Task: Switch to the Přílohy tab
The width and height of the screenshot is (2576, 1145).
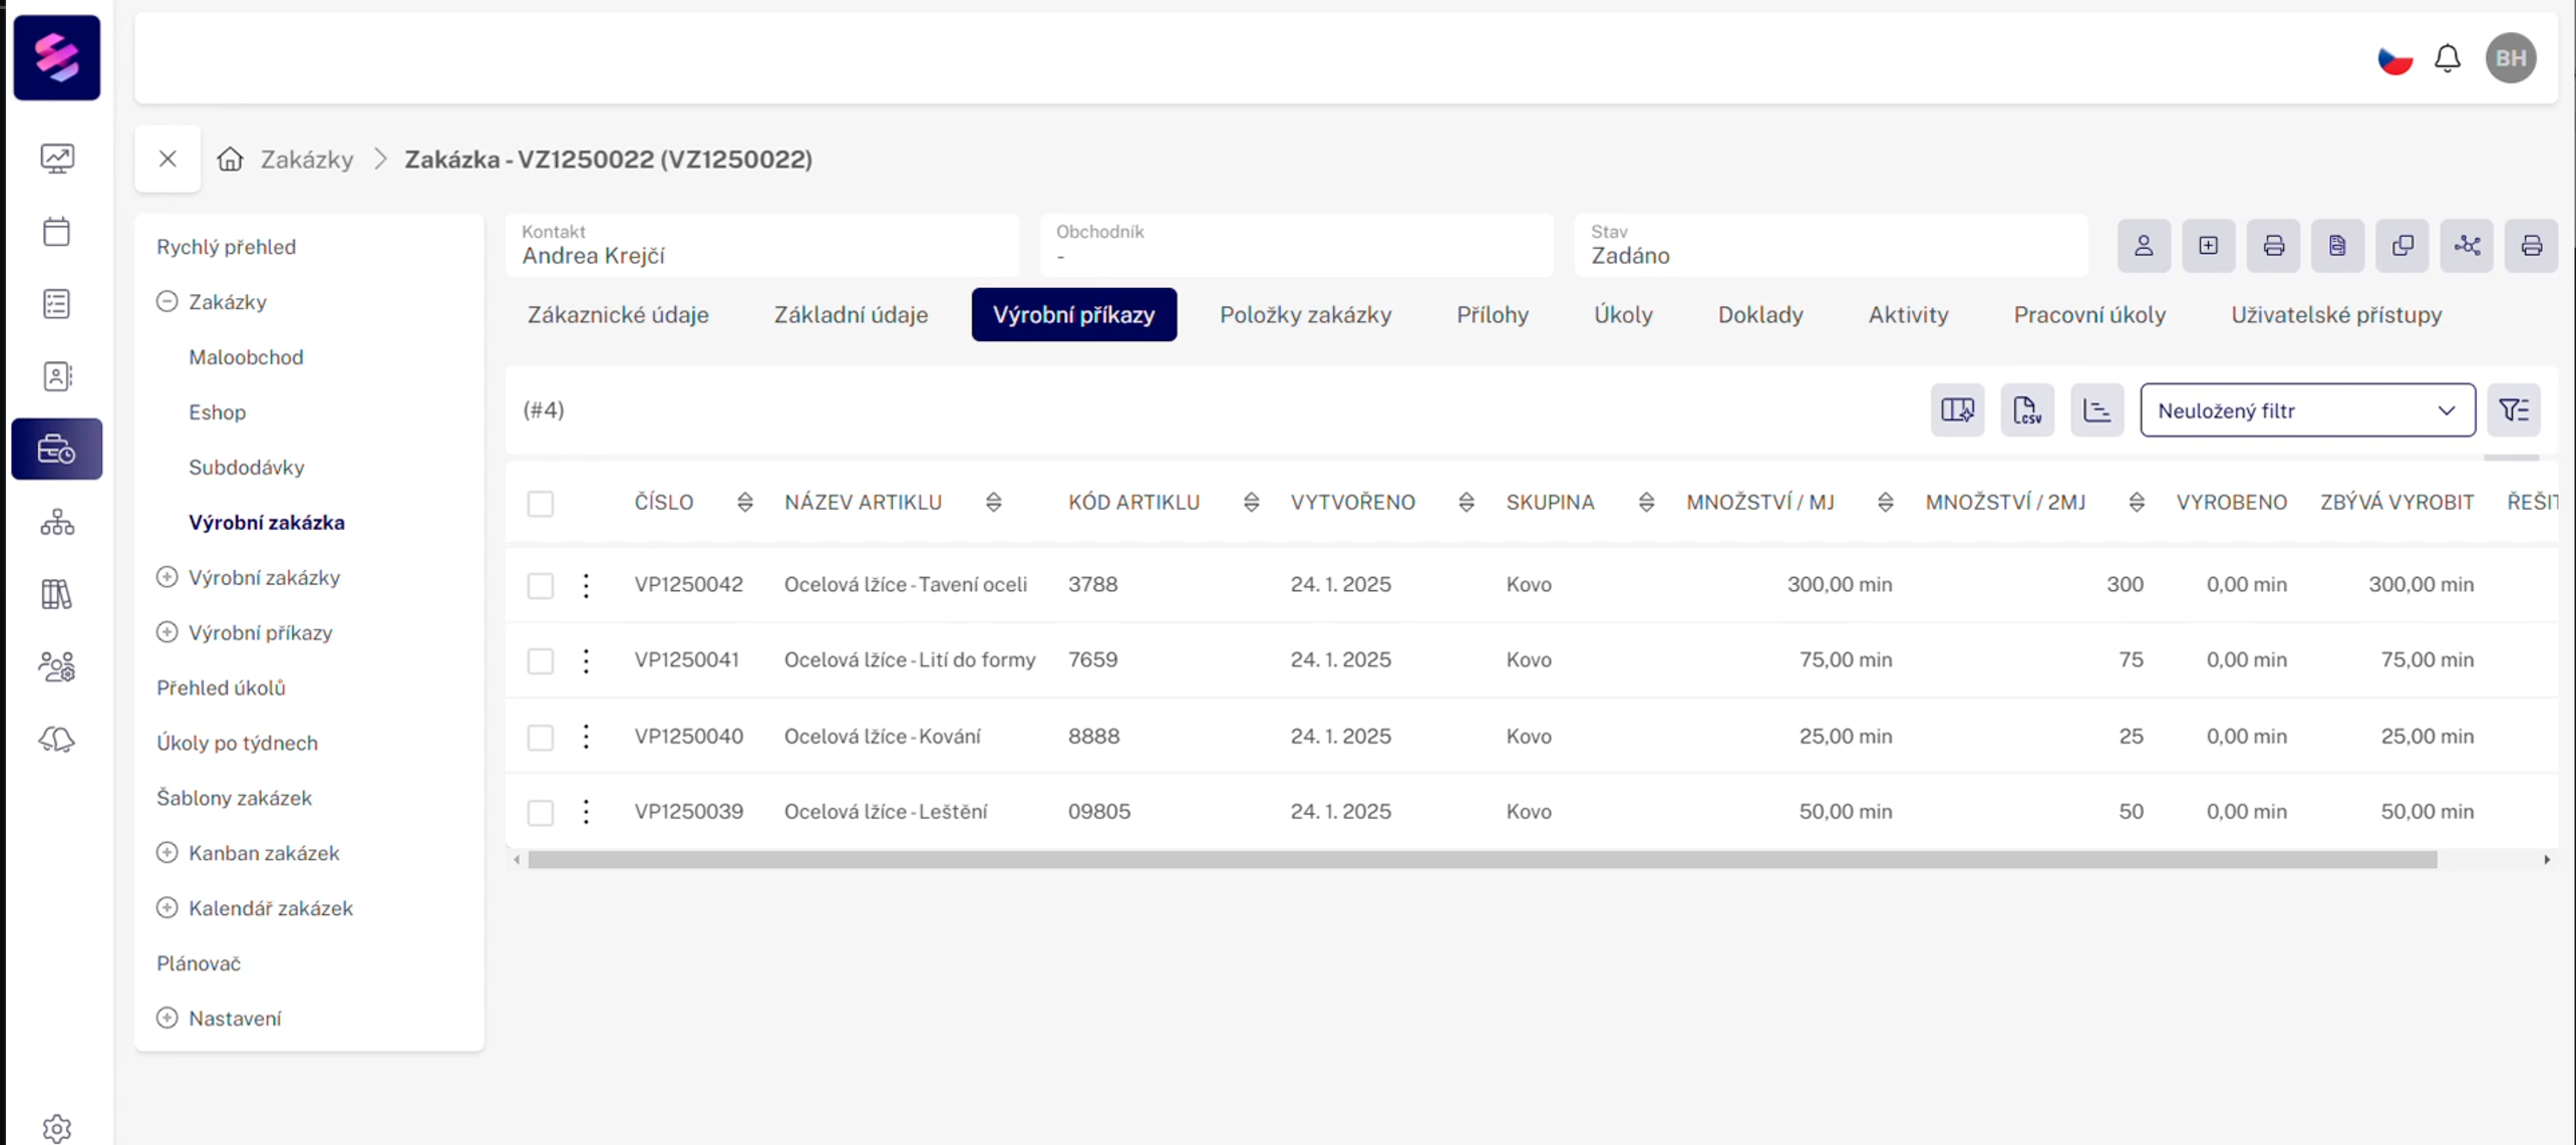Action: [x=1492, y=315]
